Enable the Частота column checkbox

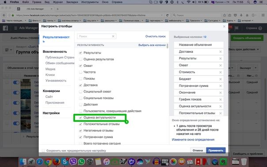(80, 72)
